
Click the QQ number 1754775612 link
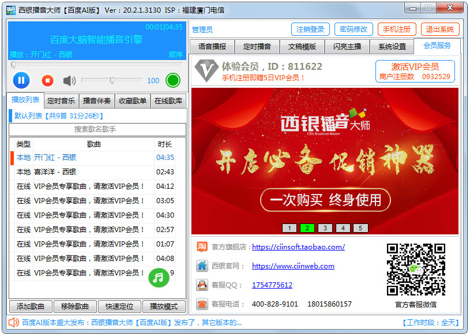272,285
